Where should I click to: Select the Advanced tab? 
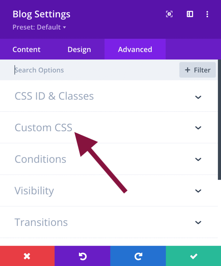pos(135,49)
